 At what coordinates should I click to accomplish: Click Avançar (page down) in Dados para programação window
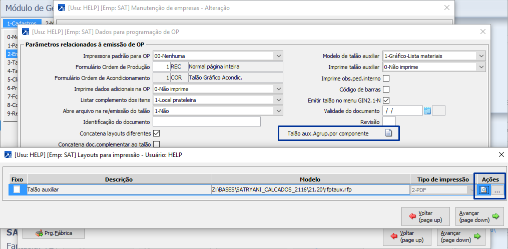pos(461,236)
